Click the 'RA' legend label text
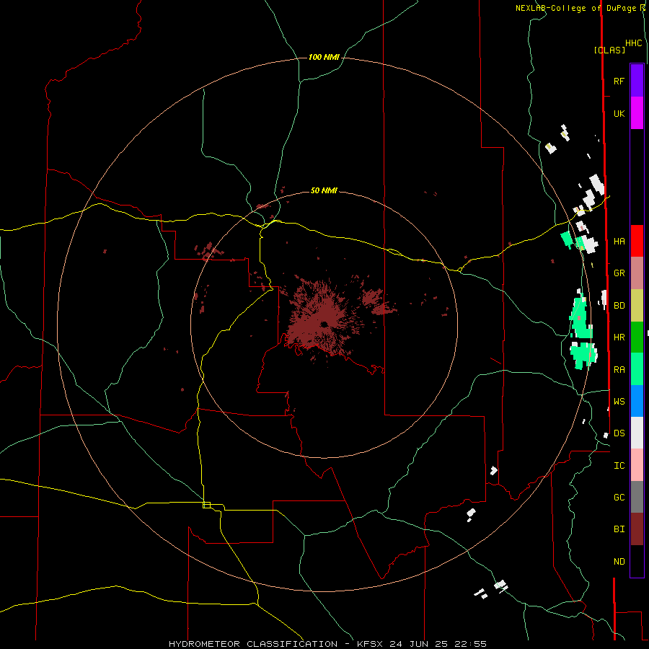The image size is (649, 649). [x=619, y=370]
